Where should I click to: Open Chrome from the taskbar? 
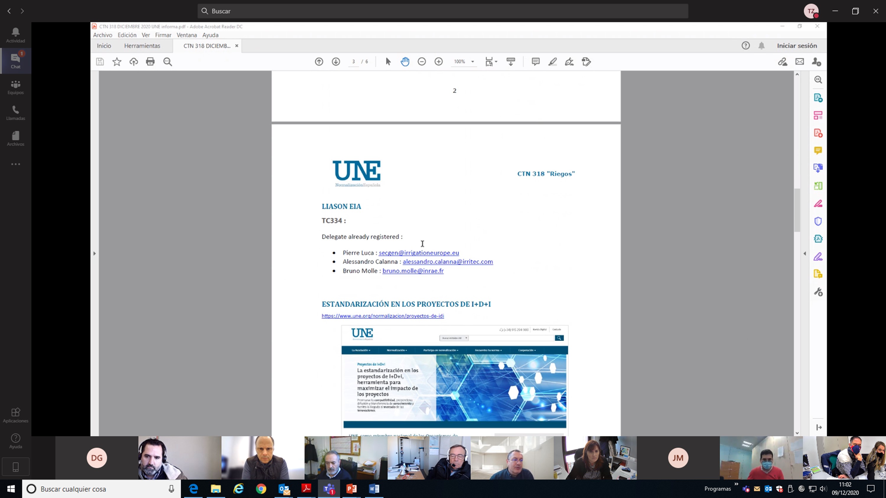point(261,489)
